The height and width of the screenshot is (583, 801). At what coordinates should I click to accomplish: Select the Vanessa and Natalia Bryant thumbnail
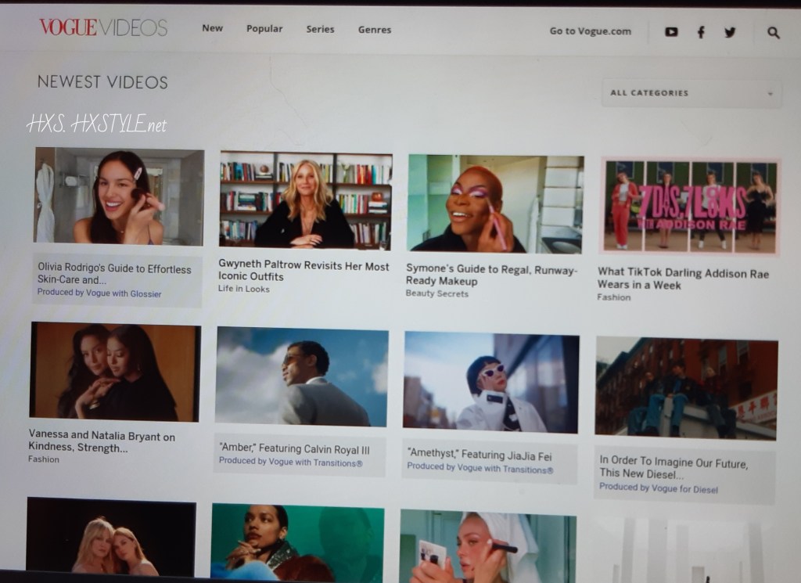click(115, 372)
